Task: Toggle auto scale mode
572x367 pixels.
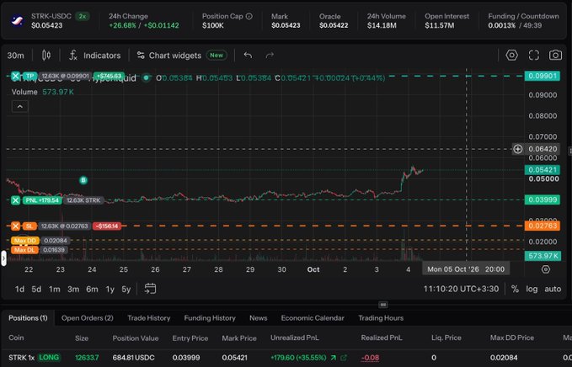Action: click(x=553, y=289)
